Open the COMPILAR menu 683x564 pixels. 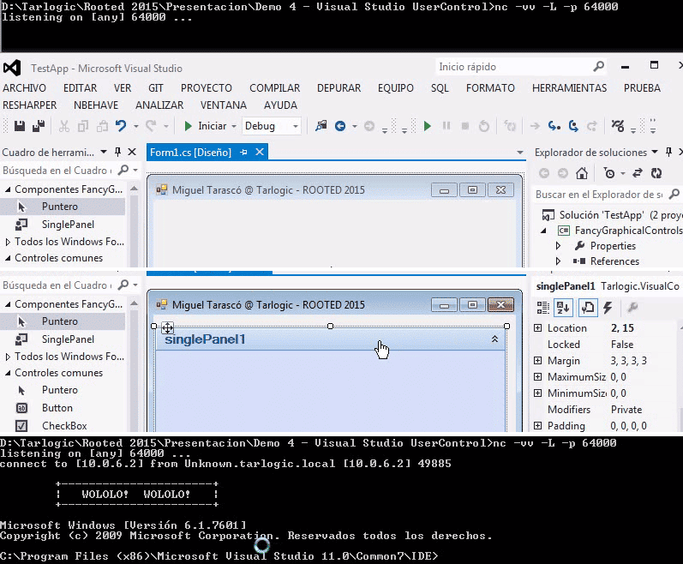point(275,88)
